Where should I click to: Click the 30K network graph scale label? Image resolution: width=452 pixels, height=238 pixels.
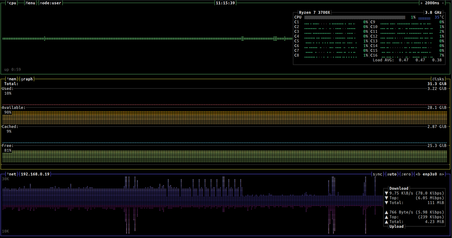click(x=6, y=179)
